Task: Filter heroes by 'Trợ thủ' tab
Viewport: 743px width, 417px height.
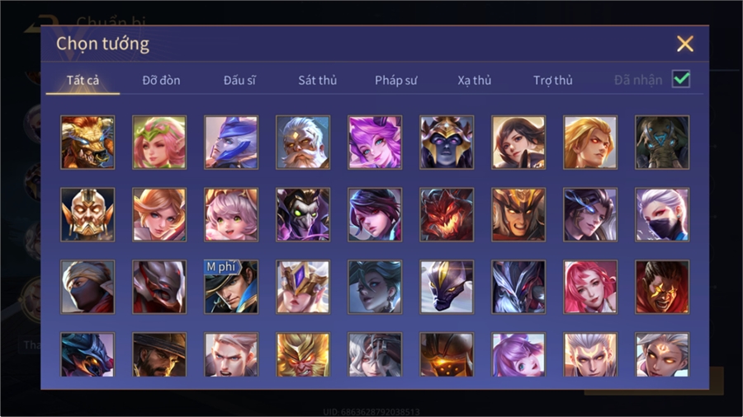Action: (x=553, y=81)
